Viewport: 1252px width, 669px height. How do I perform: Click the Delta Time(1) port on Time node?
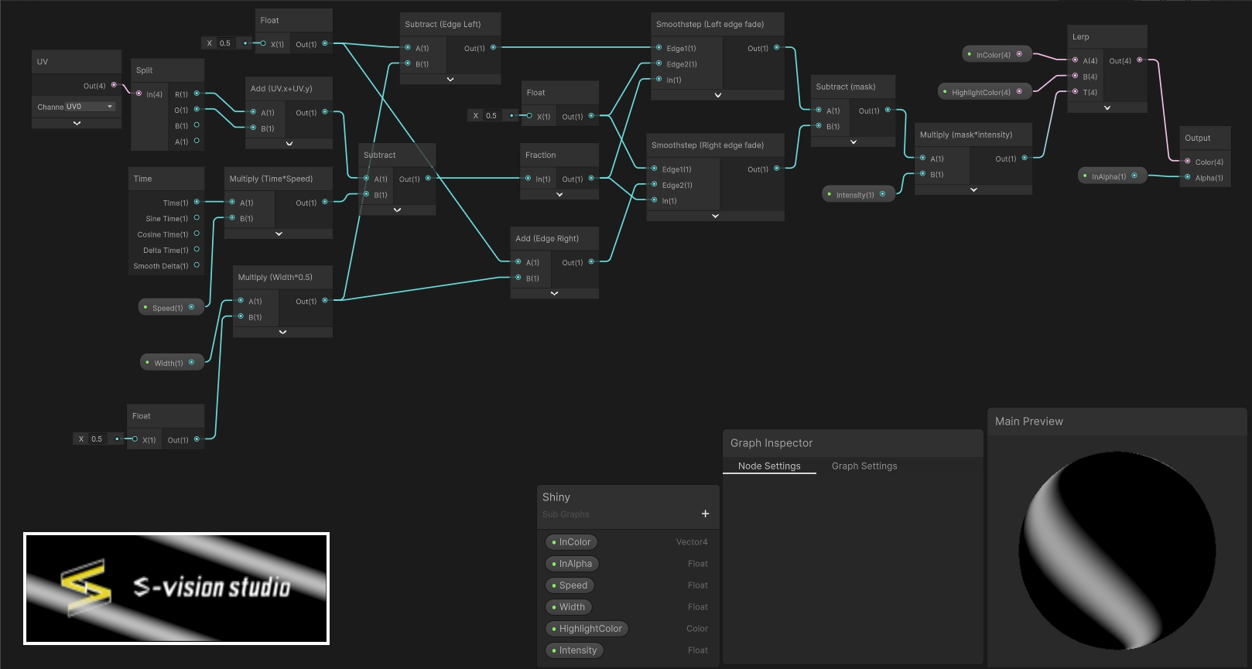[x=197, y=250]
